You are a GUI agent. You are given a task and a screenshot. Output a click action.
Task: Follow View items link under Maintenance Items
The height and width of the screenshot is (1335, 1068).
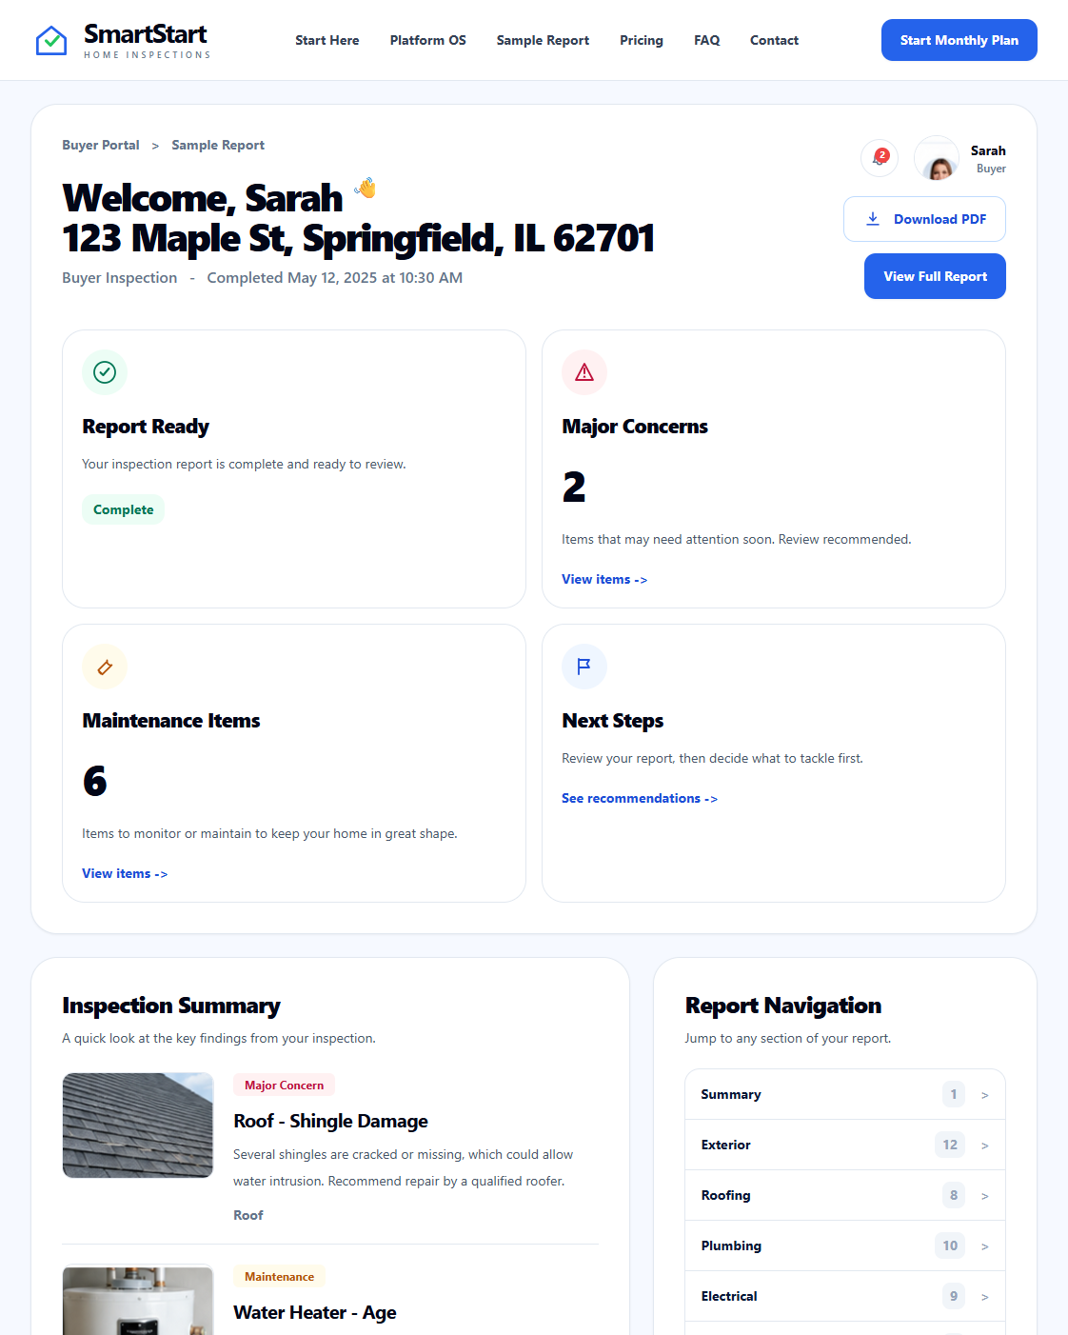(x=125, y=873)
